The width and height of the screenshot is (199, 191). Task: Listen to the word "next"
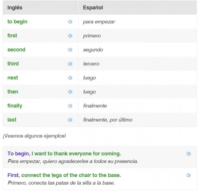(70, 78)
